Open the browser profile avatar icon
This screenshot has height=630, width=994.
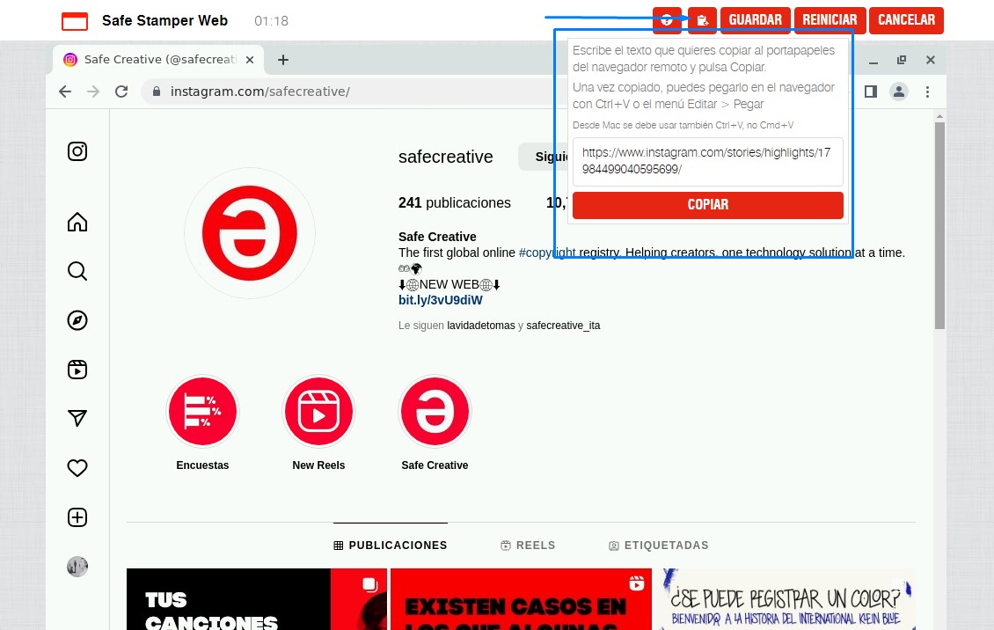point(899,92)
